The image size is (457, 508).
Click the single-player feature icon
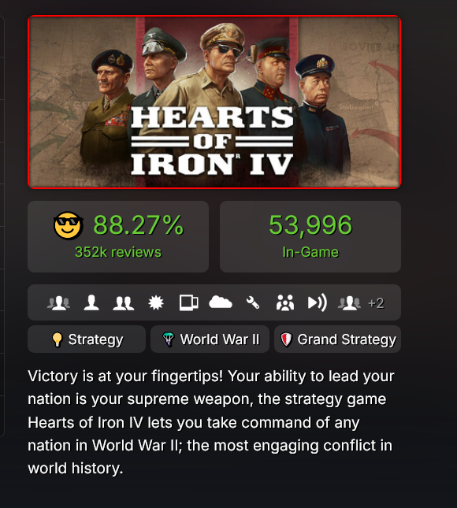[x=91, y=303]
